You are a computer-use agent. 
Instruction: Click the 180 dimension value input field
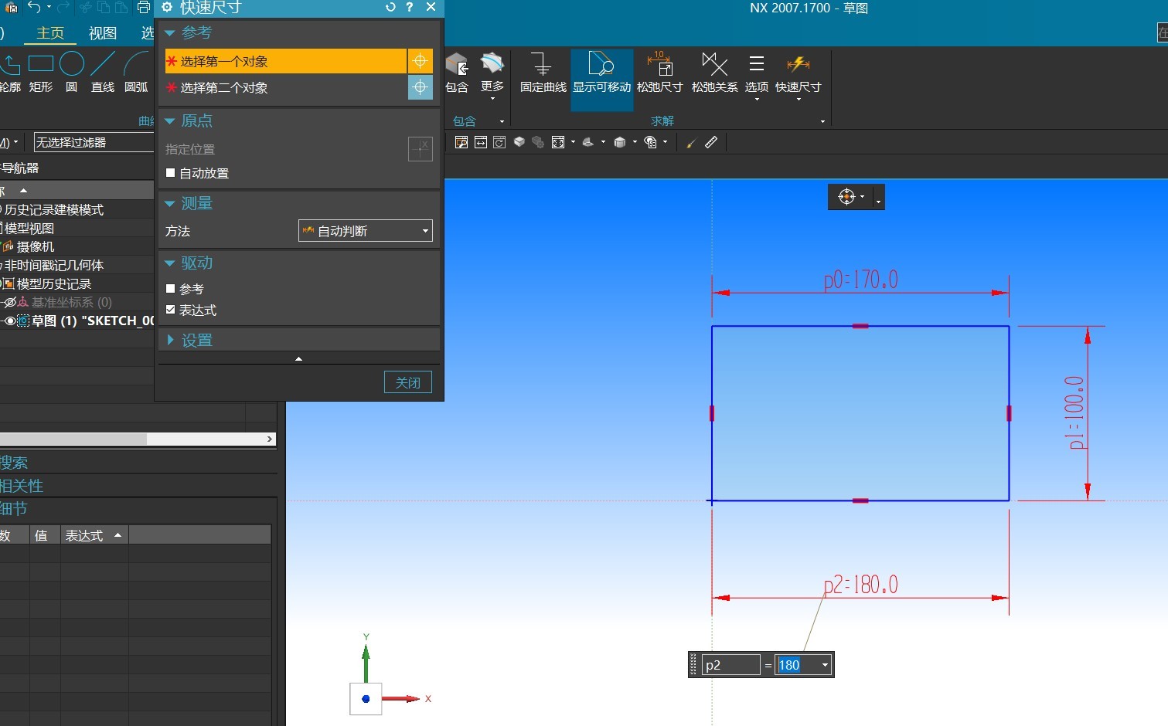pos(797,665)
